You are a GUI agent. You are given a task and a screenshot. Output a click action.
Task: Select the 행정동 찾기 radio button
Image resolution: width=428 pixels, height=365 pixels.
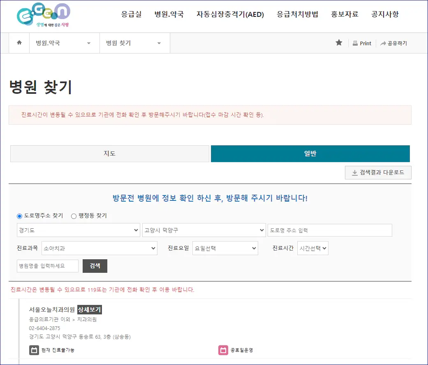click(74, 216)
